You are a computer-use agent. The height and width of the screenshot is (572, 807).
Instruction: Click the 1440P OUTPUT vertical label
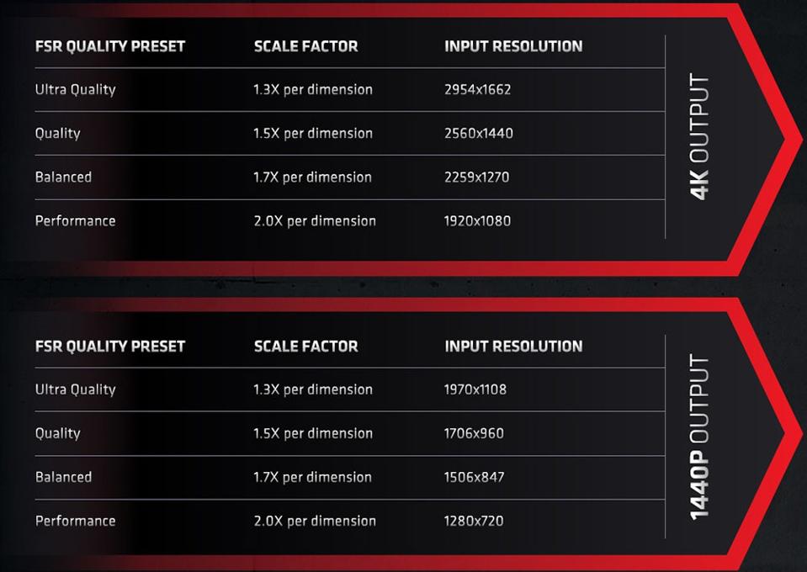pyautogui.click(x=699, y=437)
